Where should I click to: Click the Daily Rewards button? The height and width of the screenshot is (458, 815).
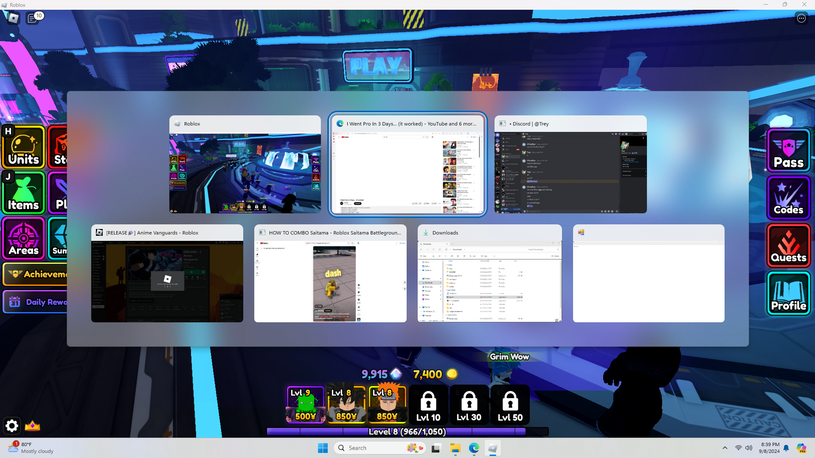[36, 302]
